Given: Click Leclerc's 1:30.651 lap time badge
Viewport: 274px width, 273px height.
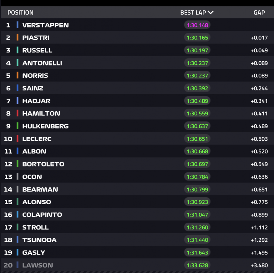Looking at the screenshot, I should 197,139.
